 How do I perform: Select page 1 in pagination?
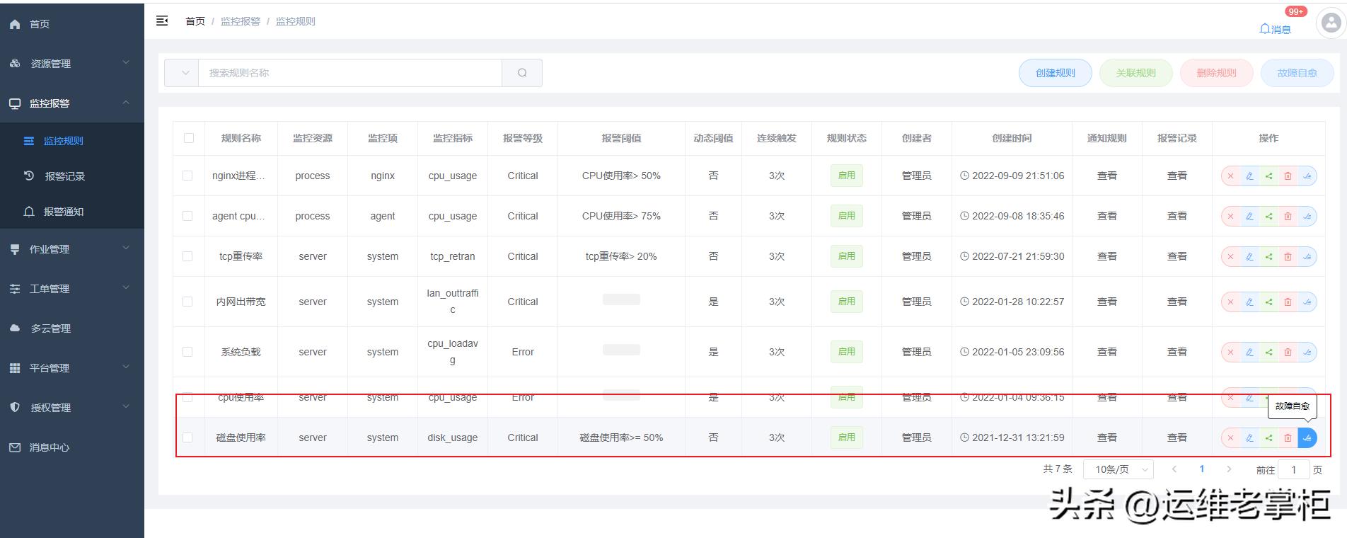tap(1201, 469)
